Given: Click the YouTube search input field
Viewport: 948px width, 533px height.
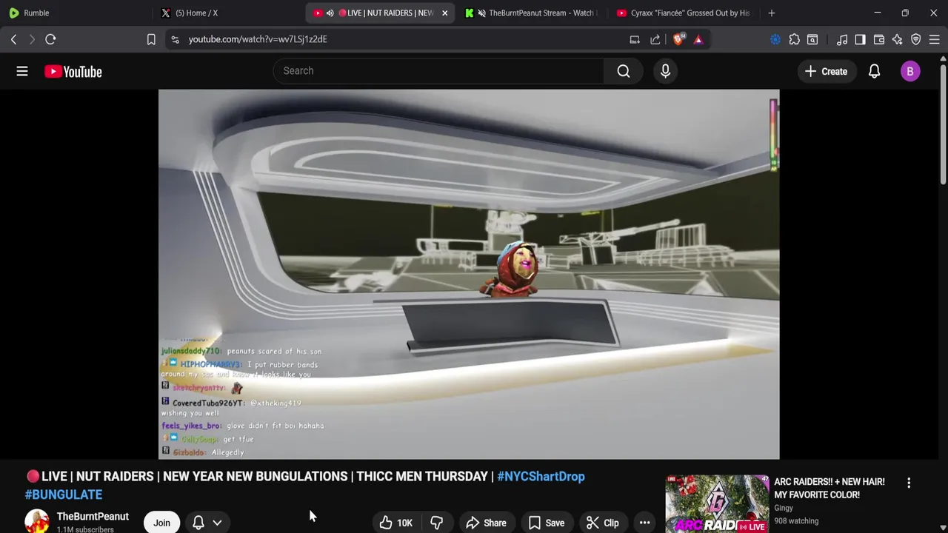Looking at the screenshot, I should coord(438,71).
